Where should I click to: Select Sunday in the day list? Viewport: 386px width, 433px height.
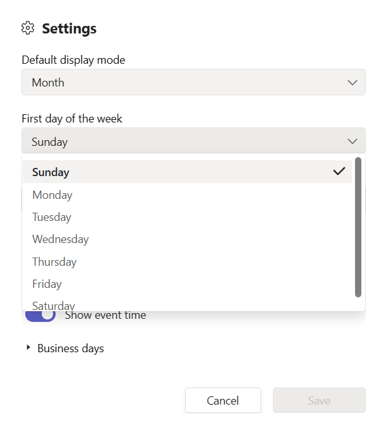click(51, 172)
